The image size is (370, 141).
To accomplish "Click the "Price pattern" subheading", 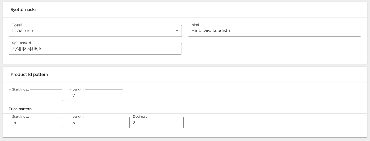I will (20, 109).
